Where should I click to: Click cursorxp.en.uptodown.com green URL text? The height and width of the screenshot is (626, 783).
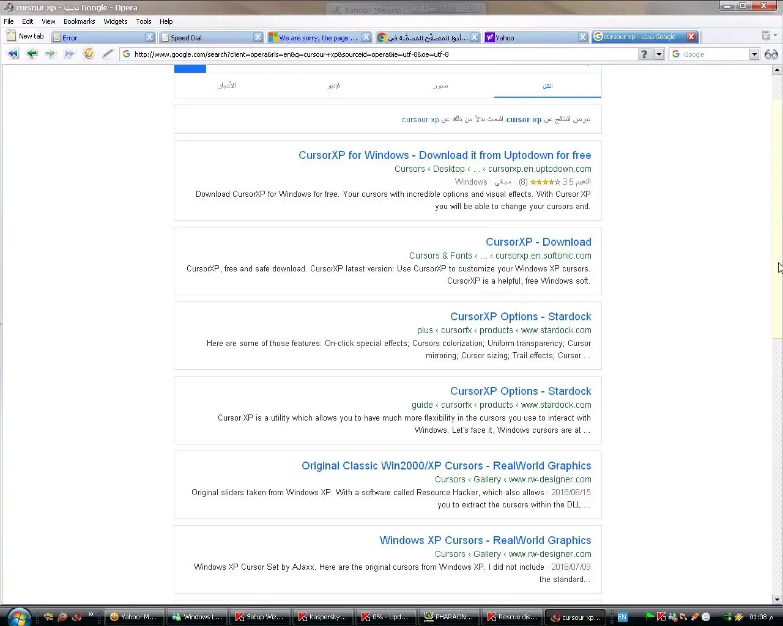540,169
